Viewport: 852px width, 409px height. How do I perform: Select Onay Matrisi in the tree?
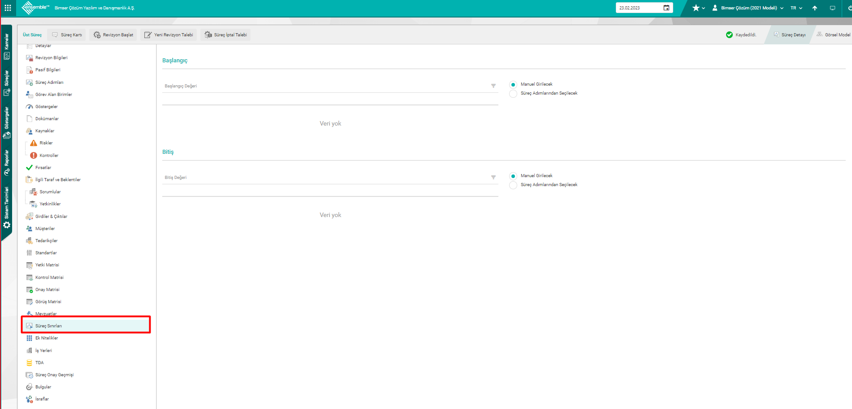pos(48,290)
